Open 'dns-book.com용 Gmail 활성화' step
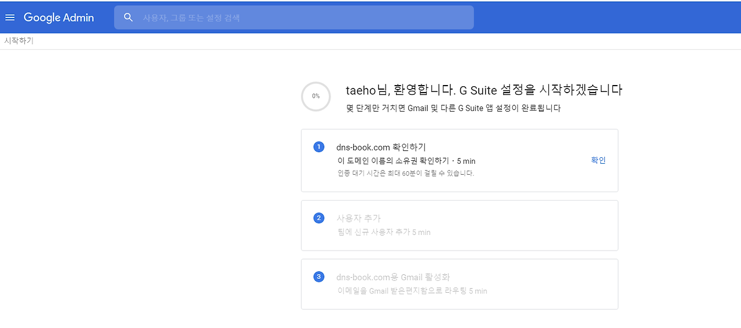The image size is (741, 328). (460, 284)
